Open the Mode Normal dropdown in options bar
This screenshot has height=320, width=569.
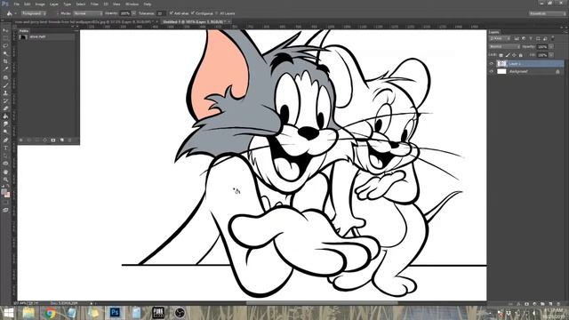(88, 13)
